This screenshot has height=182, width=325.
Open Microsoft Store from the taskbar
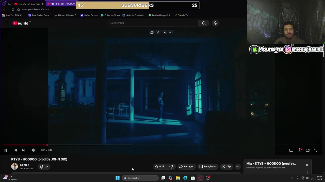pyautogui.click(x=193, y=178)
